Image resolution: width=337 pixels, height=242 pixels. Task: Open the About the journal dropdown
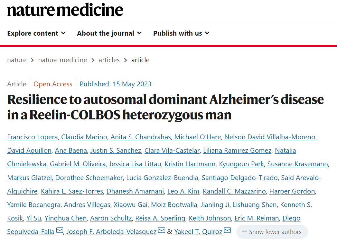(x=109, y=33)
